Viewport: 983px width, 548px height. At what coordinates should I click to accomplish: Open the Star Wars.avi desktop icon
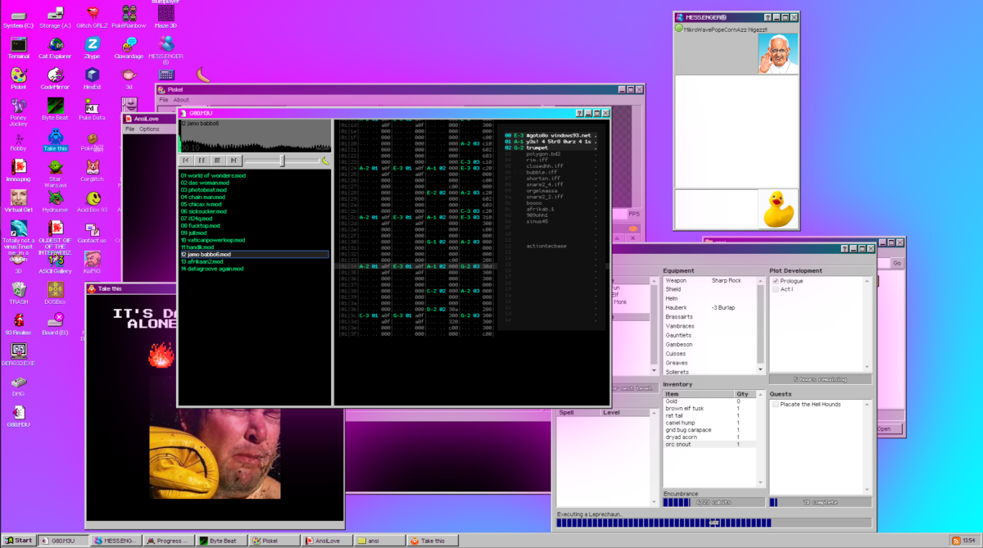pyautogui.click(x=55, y=173)
